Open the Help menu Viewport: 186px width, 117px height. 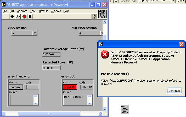point(66,11)
